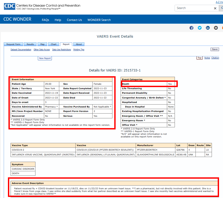Select the Report tab
This screenshot has width=223, height=198.
coord(66,44)
